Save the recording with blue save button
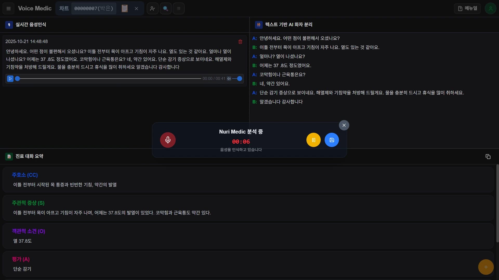 point(332,140)
